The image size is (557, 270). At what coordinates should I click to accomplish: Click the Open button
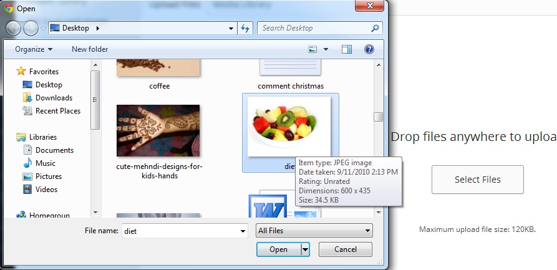point(278,249)
